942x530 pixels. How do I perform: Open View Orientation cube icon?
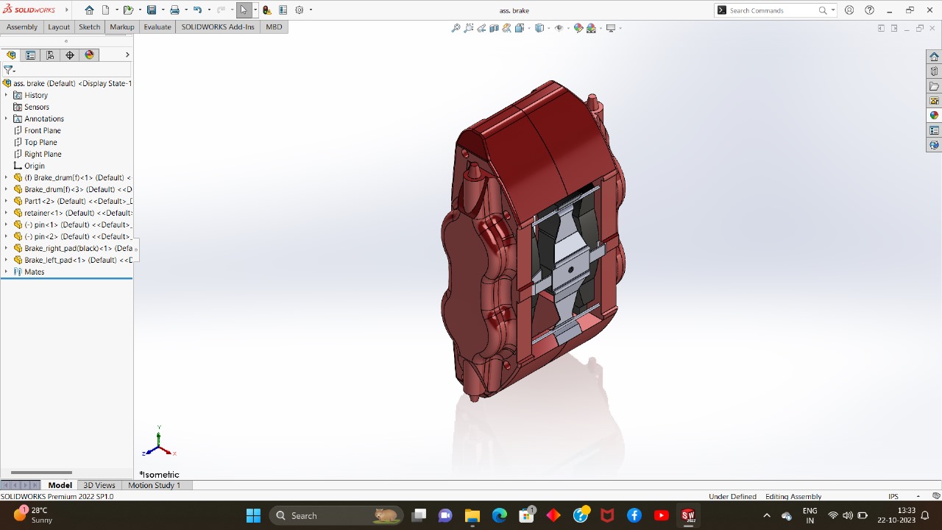(x=520, y=28)
